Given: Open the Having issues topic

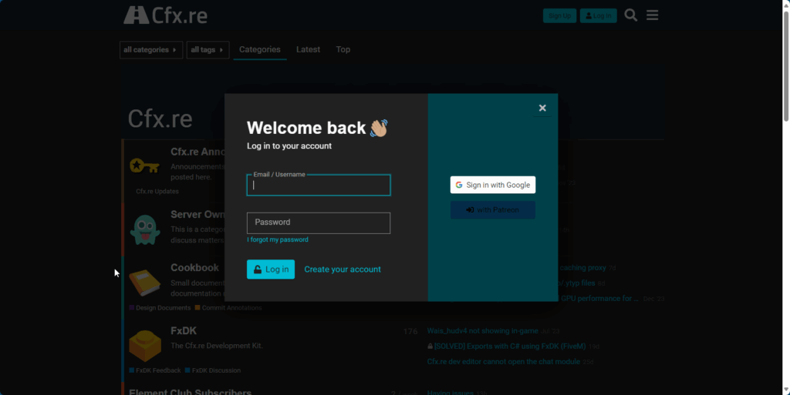Looking at the screenshot, I should tap(450, 393).
